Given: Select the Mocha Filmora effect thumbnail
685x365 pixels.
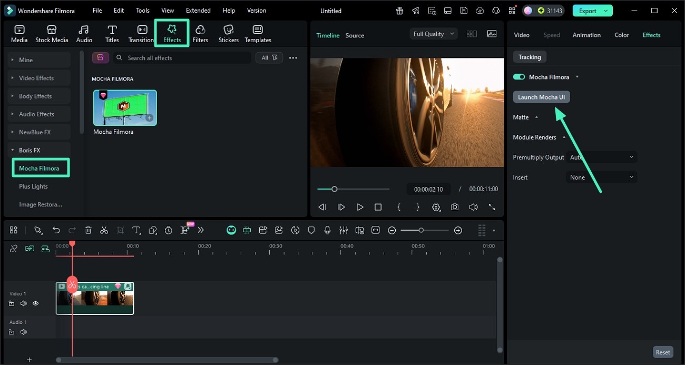Looking at the screenshot, I should [x=125, y=107].
